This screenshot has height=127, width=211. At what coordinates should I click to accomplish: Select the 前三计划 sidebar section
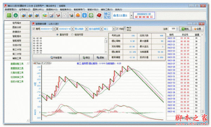[x=17, y=50]
